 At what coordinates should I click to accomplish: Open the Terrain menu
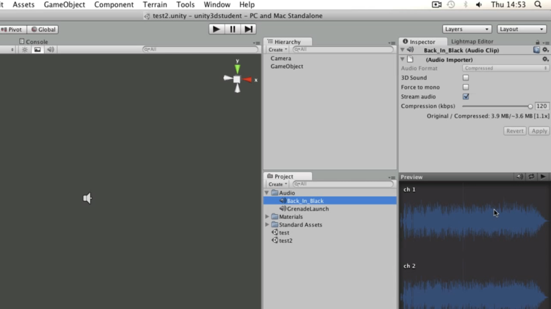pyautogui.click(x=155, y=5)
